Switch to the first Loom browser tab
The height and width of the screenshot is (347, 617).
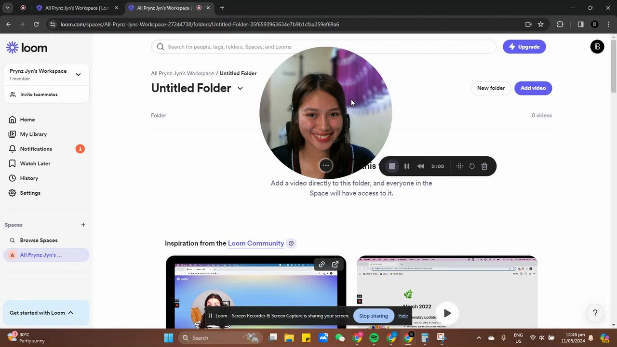tap(77, 8)
